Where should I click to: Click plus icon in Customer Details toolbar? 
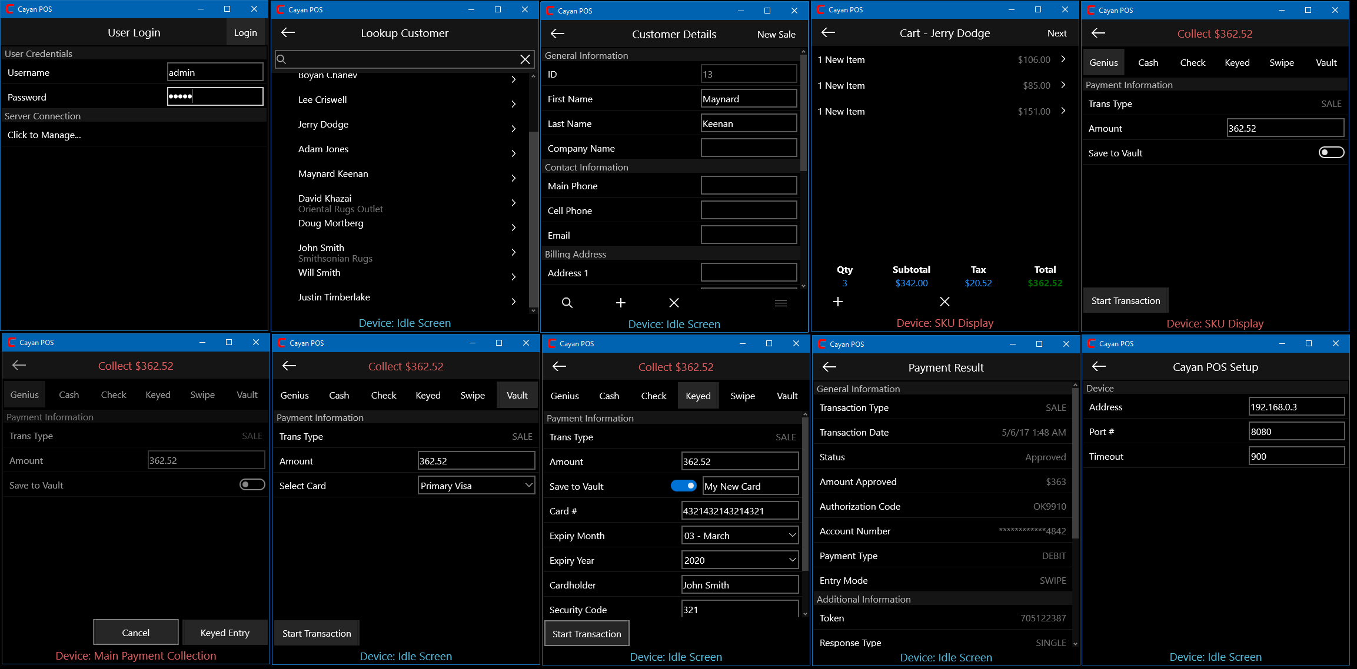pos(620,303)
